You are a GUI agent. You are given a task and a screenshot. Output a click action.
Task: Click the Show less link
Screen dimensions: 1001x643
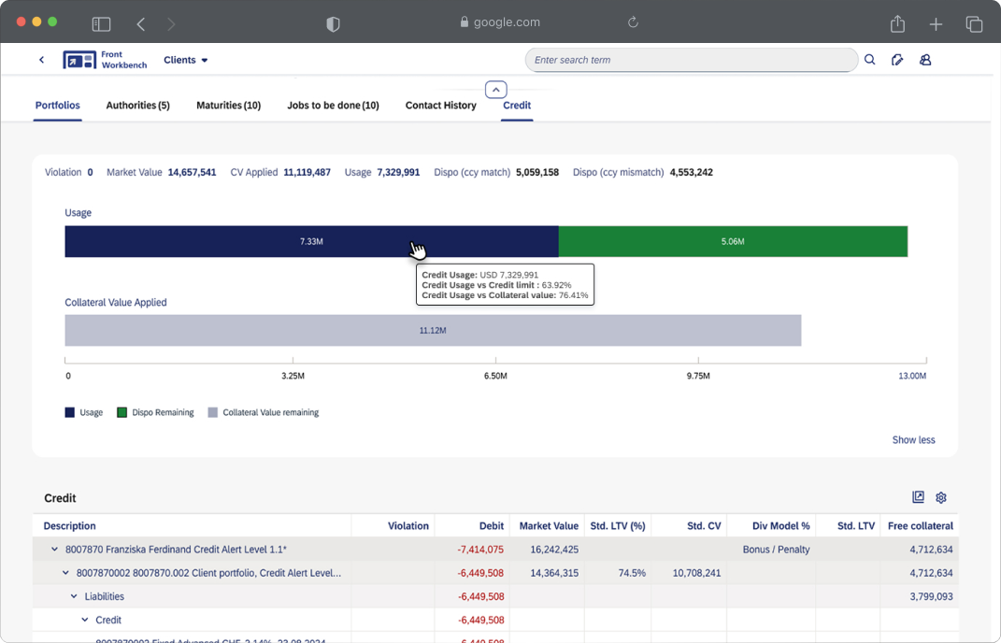click(x=913, y=440)
